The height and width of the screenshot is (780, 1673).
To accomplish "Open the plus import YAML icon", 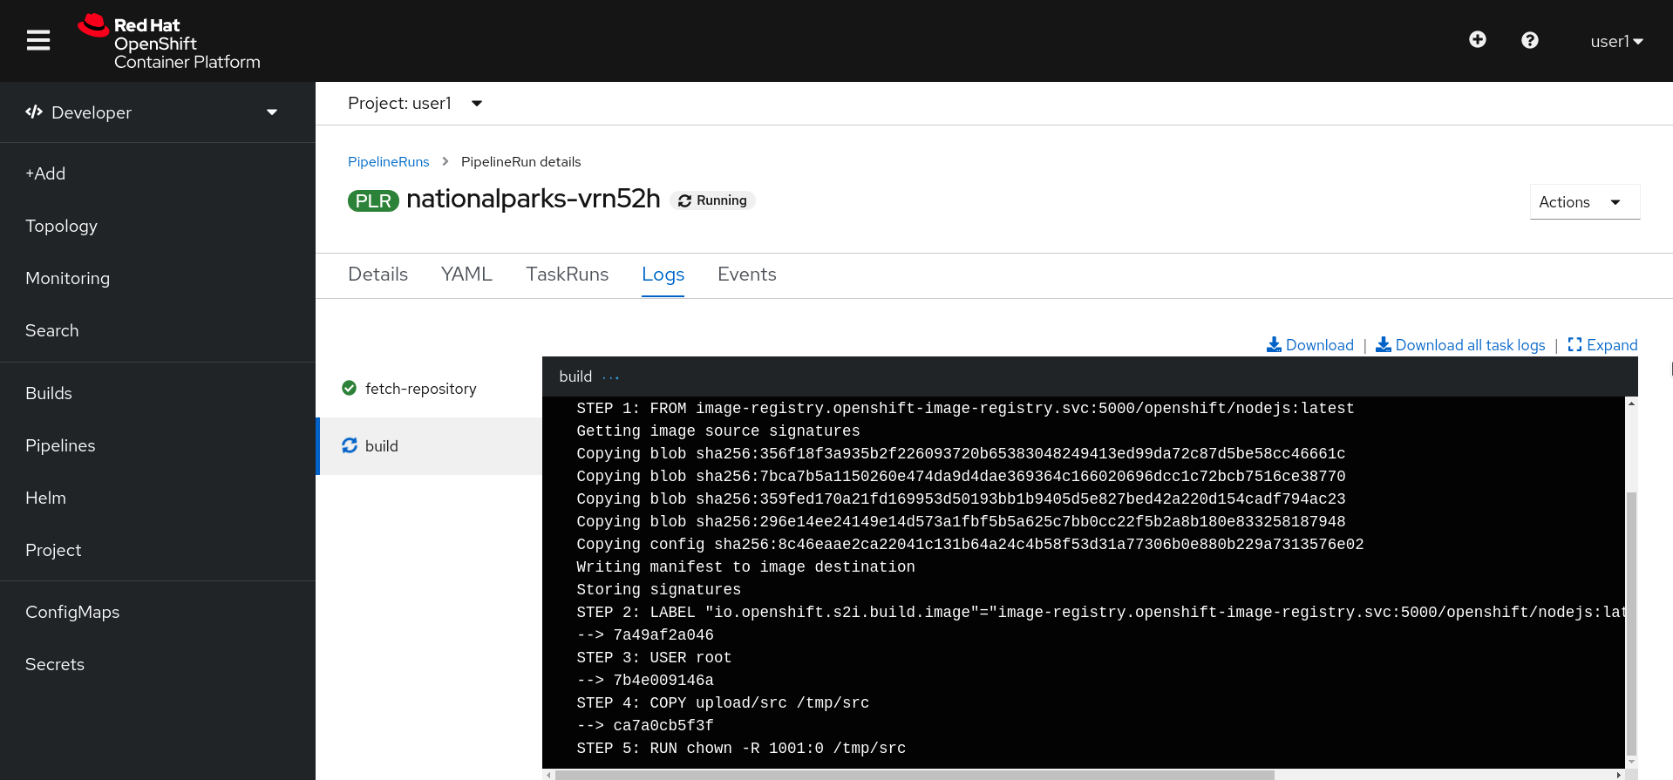I will tap(1477, 40).
